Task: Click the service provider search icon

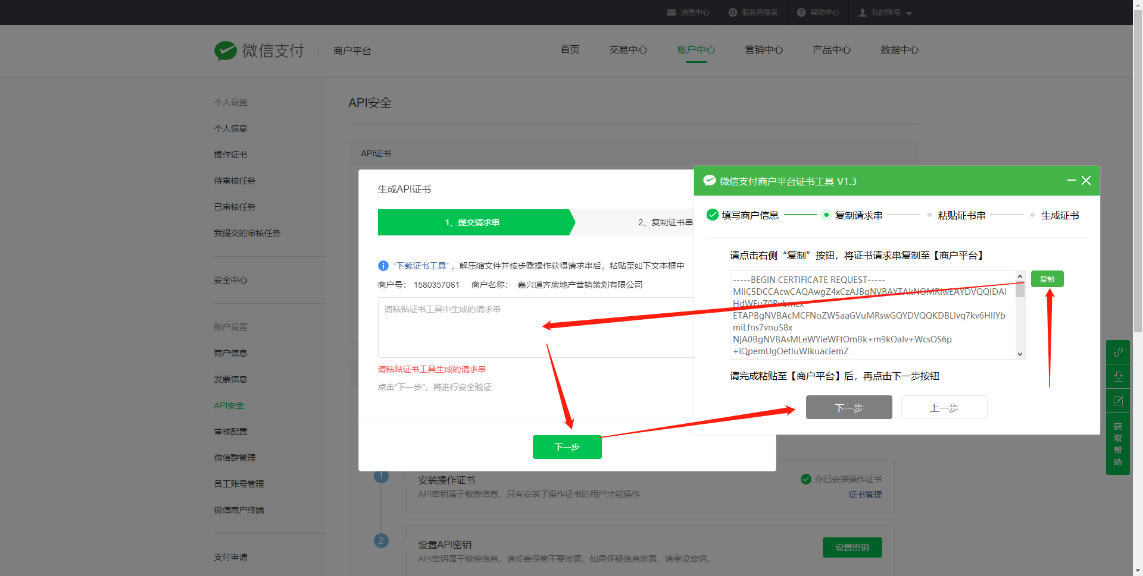Action: [733, 12]
